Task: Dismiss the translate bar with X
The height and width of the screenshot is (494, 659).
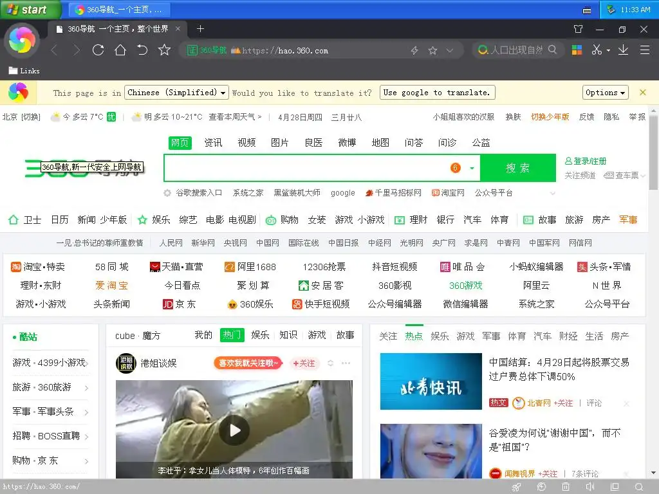Action: pos(643,93)
